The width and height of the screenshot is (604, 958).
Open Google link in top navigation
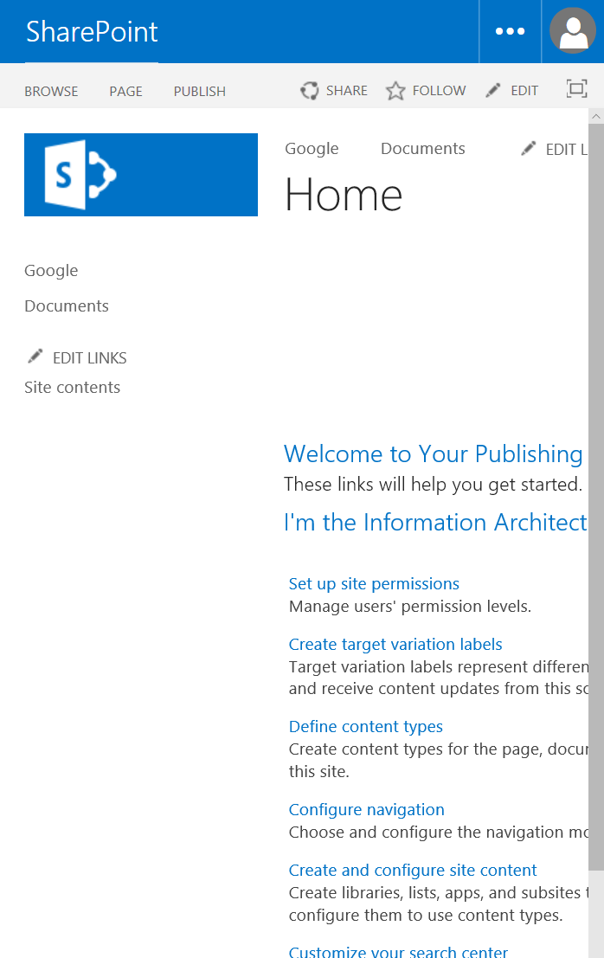[312, 149]
